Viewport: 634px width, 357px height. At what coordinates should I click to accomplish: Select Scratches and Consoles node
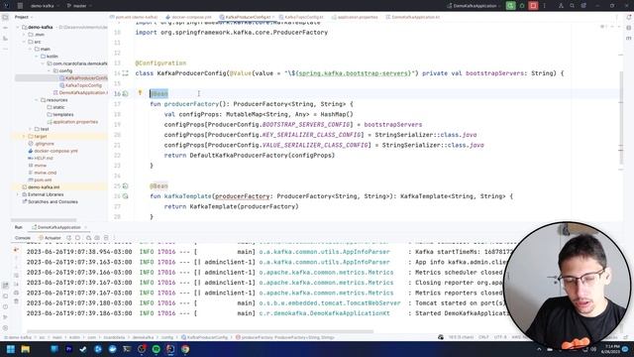(50, 202)
